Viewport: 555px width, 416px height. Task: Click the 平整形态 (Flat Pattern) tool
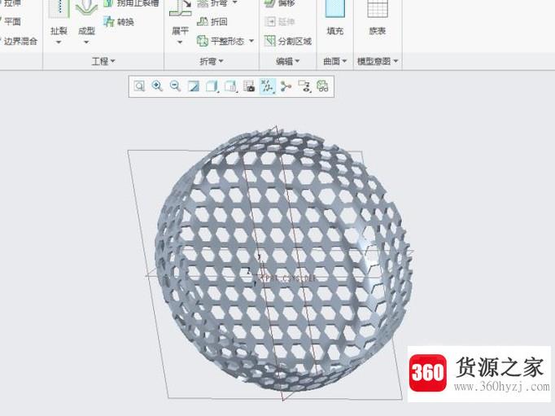[x=221, y=41]
